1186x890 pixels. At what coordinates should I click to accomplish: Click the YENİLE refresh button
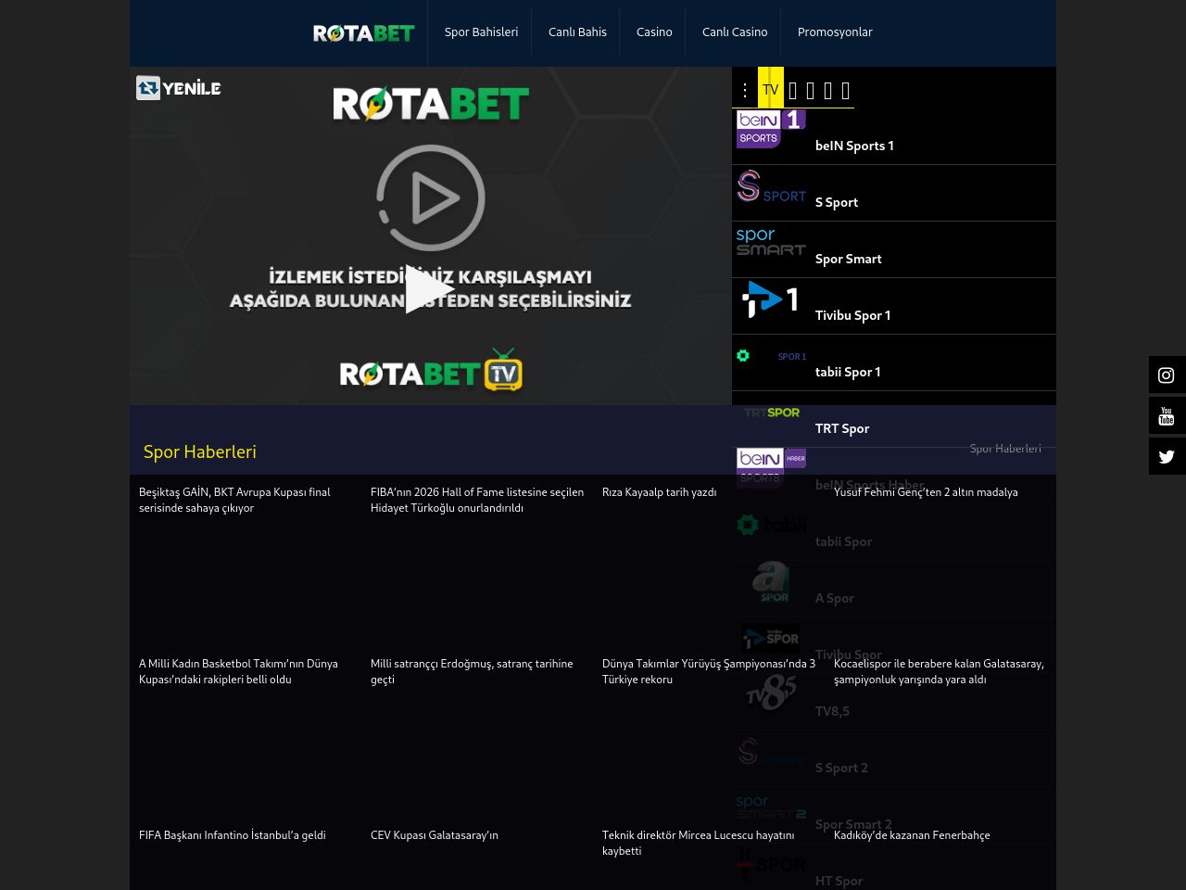(x=179, y=88)
